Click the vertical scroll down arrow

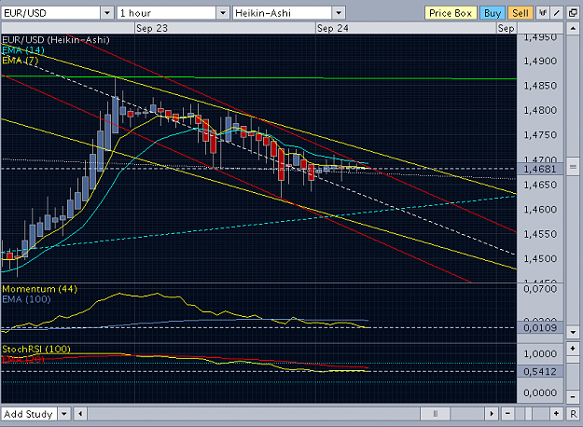(x=573, y=332)
